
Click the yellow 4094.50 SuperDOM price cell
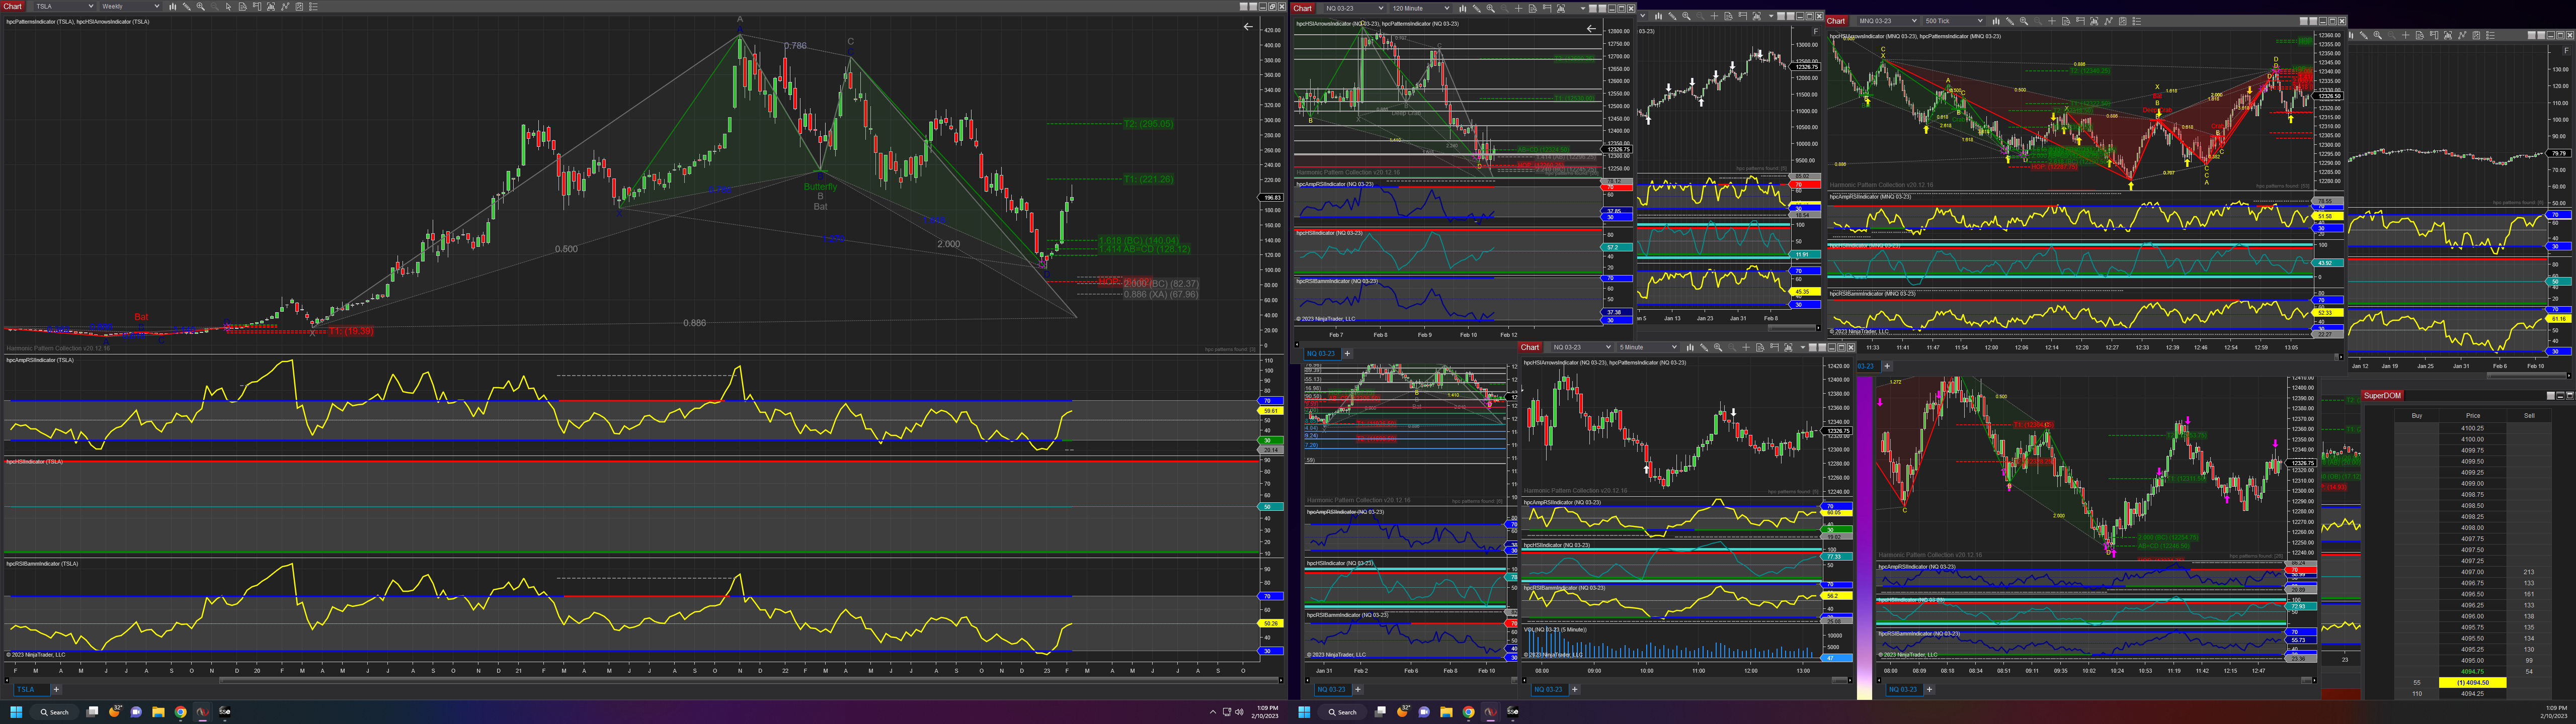point(2472,682)
